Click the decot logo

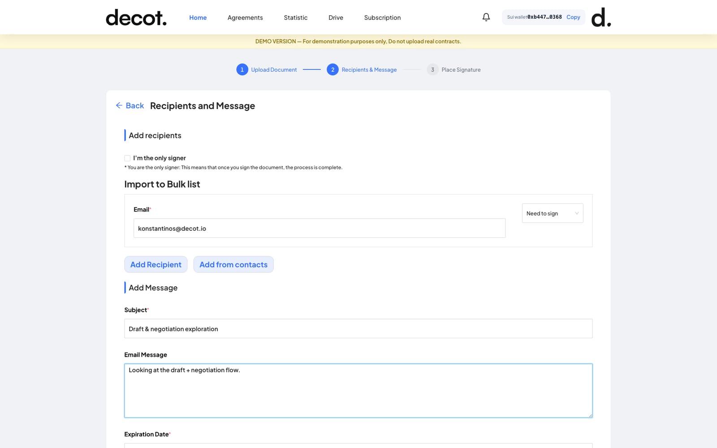pyautogui.click(x=136, y=17)
